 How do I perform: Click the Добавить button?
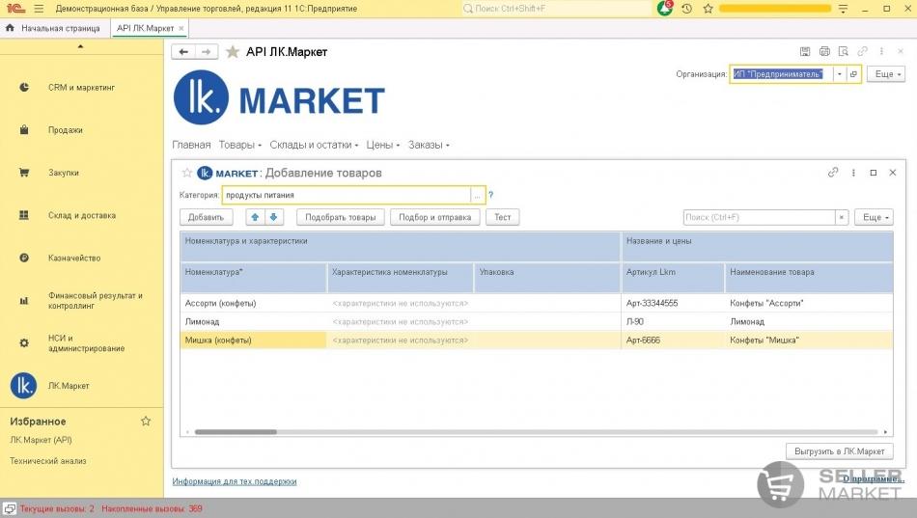click(206, 217)
